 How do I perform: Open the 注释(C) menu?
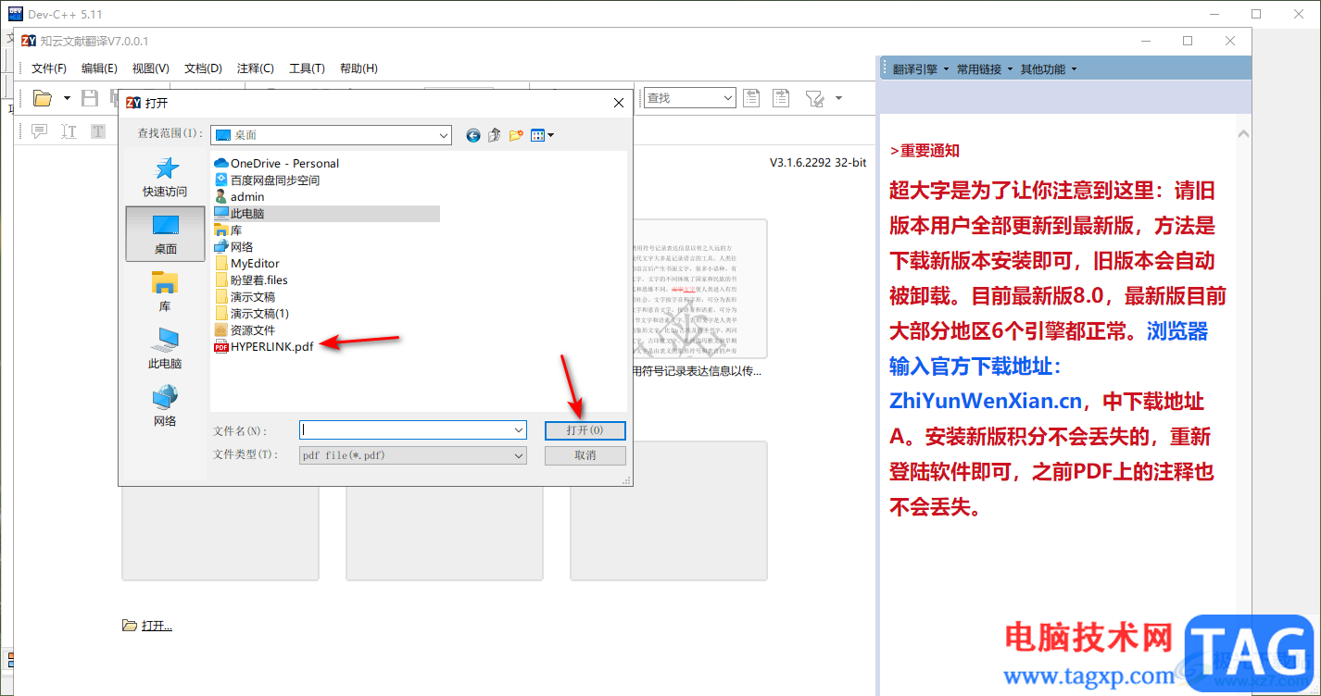pos(255,68)
